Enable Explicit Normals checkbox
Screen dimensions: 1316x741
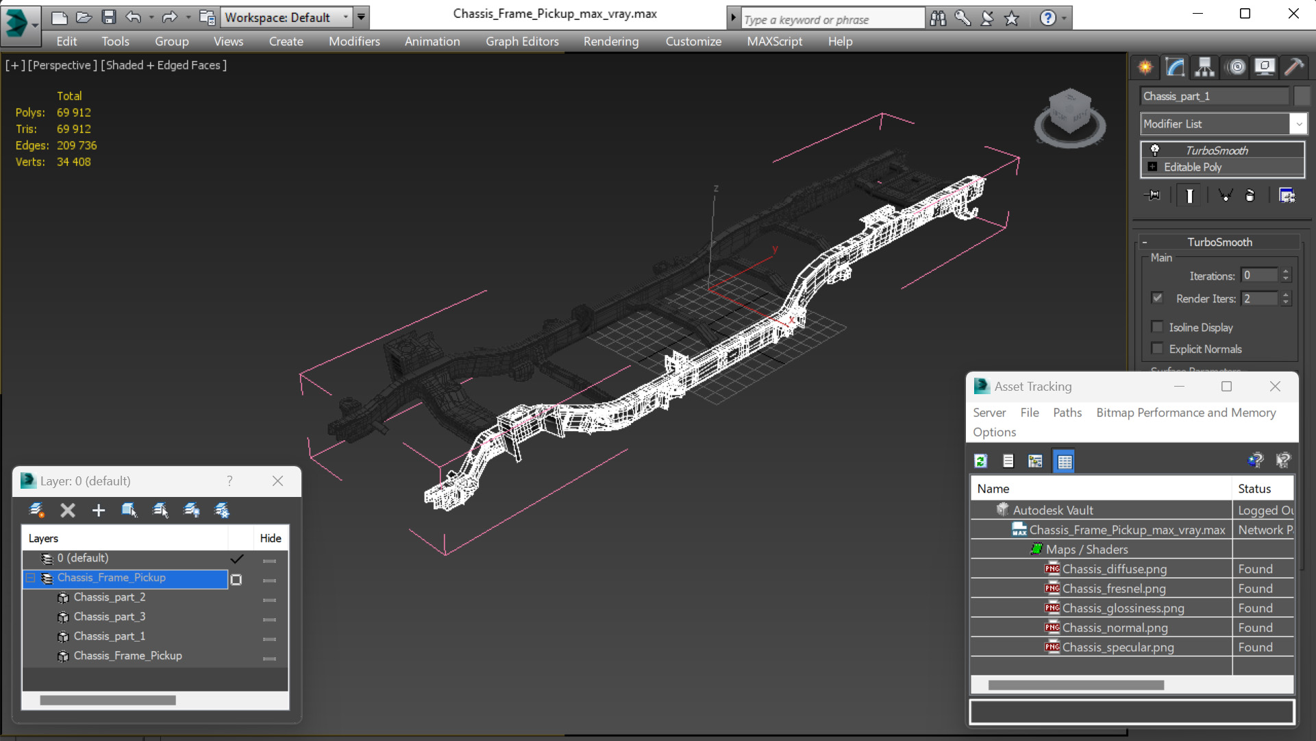click(1158, 349)
